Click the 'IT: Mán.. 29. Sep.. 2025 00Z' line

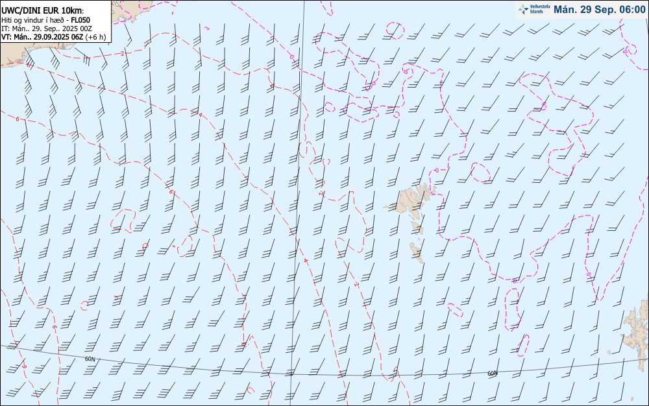[x=46, y=29]
